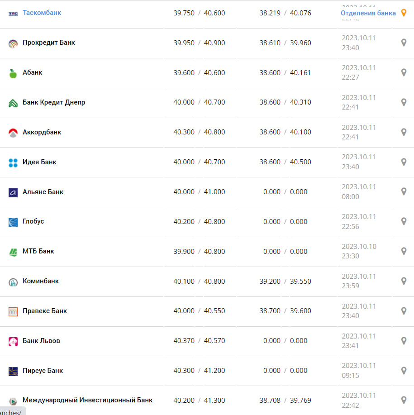
Task: Open Международный Инвестиционный Банк entry
Action: (87, 400)
